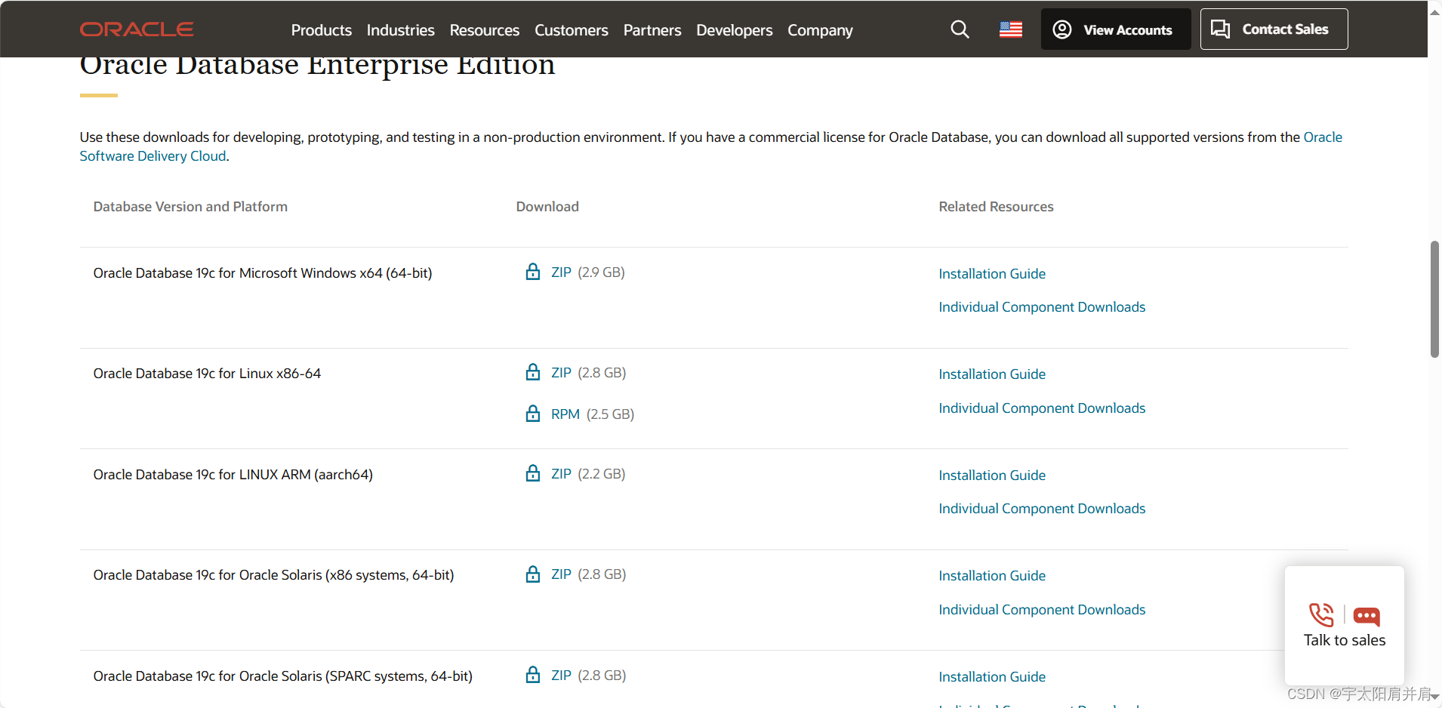The image size is (1442, 708).
Task: Open Individual Component Downloads for LINUX ARM
Action: coord(1042,509)
